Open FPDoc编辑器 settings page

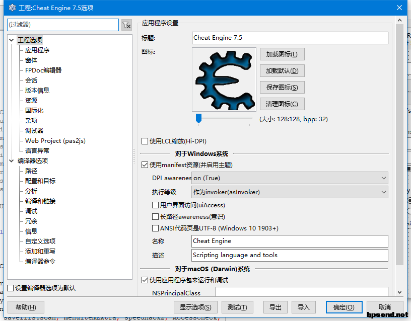[43, 70]
